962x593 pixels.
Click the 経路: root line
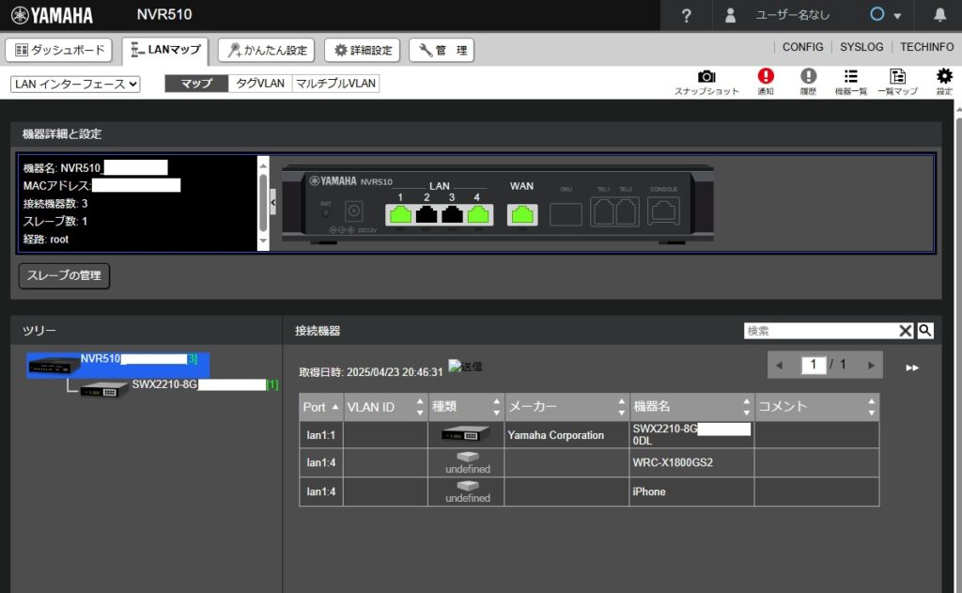(46, 239)
